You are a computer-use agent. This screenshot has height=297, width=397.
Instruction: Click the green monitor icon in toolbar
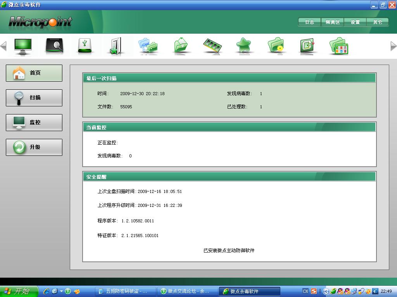[23, 46]
